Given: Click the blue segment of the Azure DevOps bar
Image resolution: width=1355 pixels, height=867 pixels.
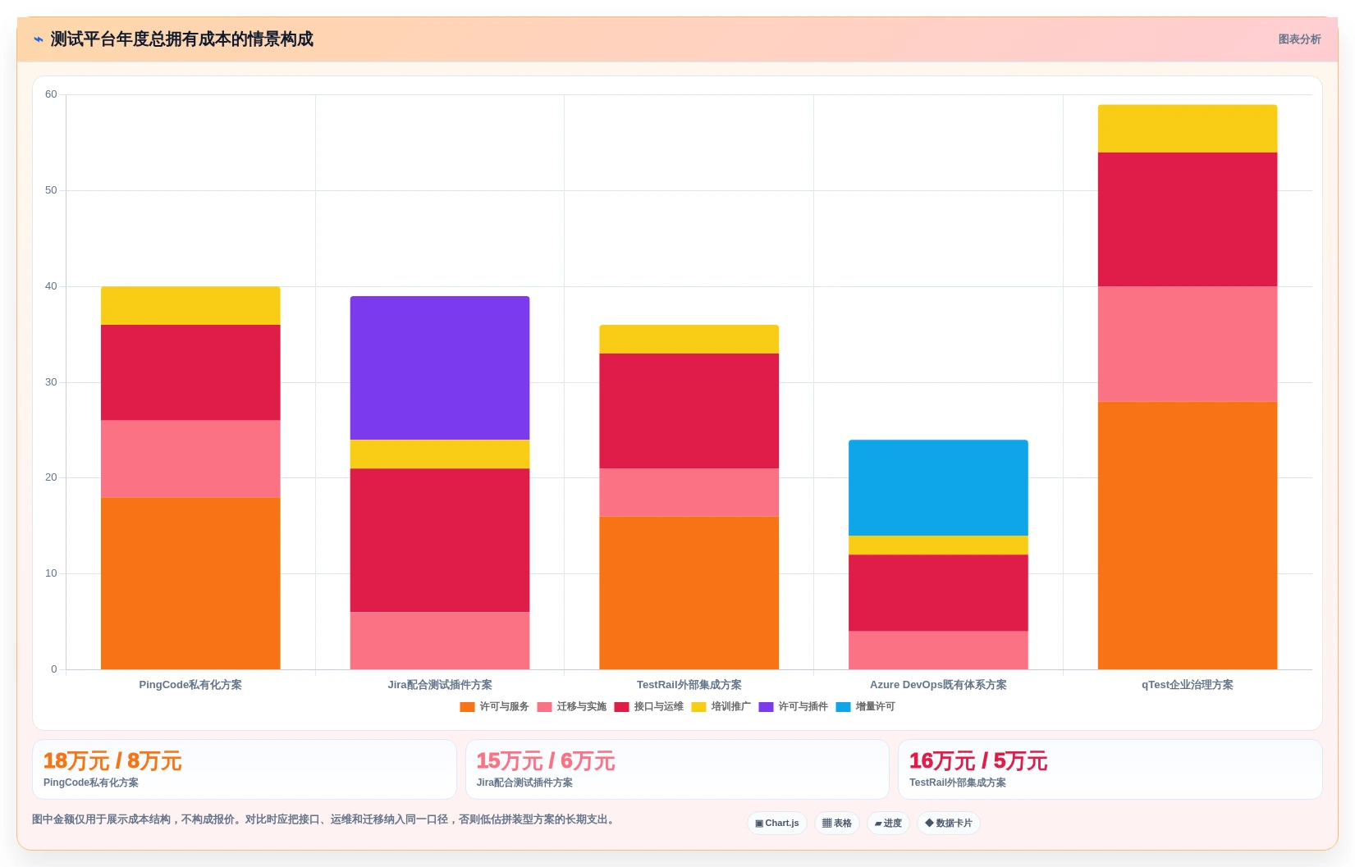Looking at the screenshot, I should pyautogui.click(x=938, y=488).
